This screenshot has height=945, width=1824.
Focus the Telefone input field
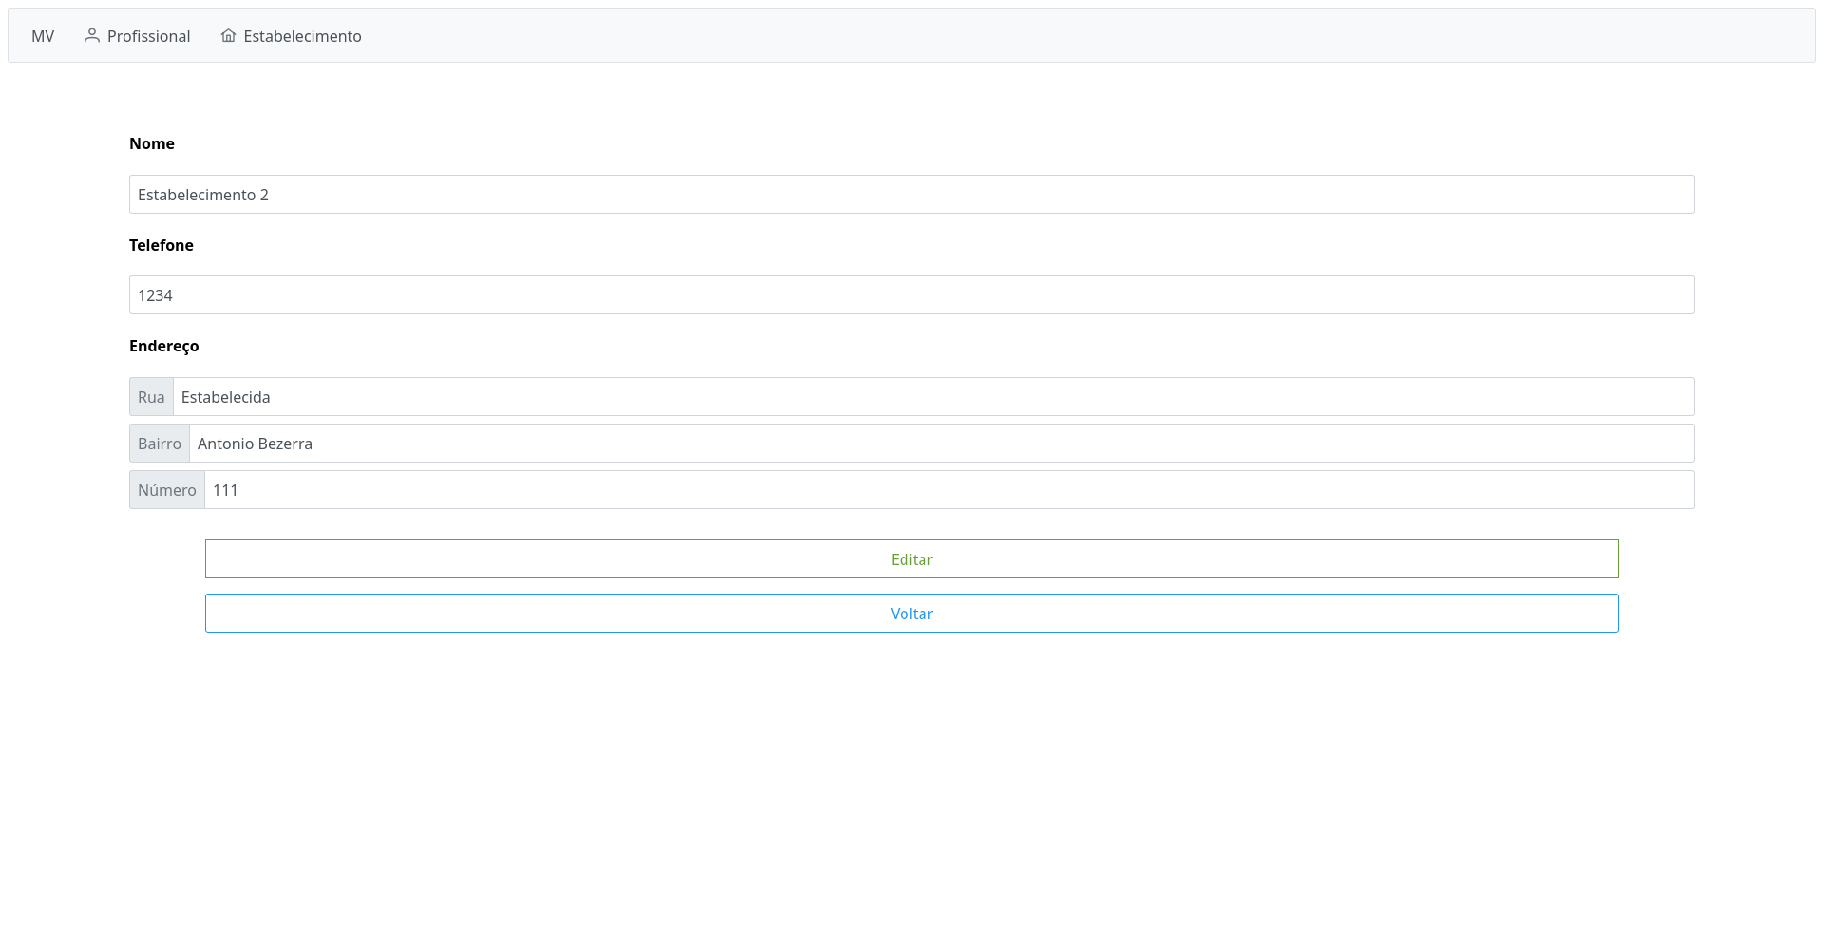click(912, 295)
